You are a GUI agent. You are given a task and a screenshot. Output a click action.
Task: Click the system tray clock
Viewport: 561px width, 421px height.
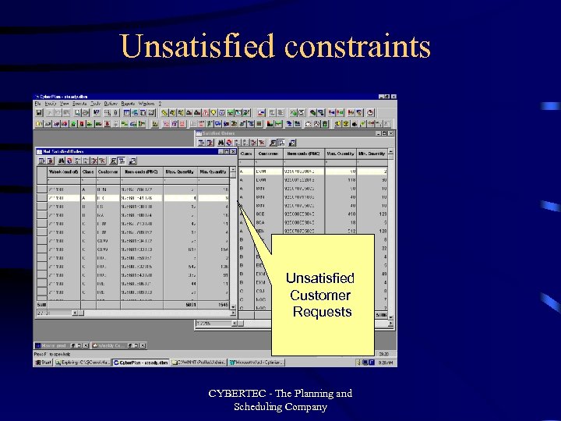[x=386, y=363]
